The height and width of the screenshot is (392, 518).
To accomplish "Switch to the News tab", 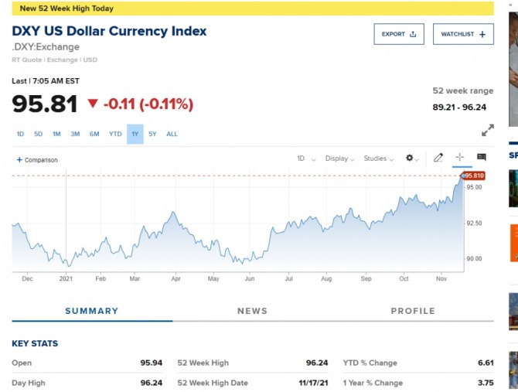I will [252, 311].
